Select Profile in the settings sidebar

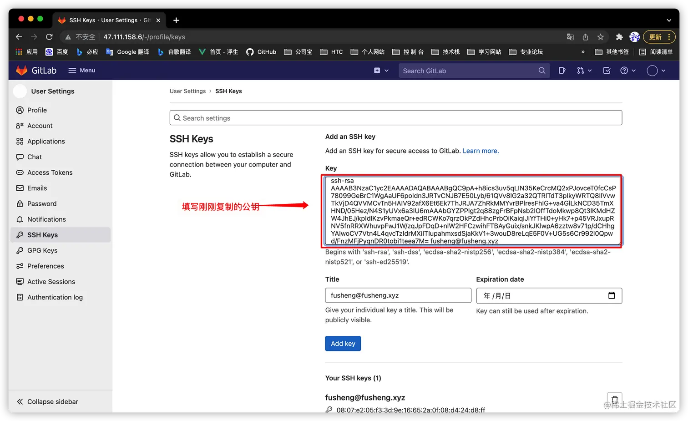click(60, 110)
